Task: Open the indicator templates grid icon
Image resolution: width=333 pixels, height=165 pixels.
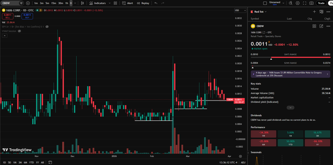Action: 115,3
